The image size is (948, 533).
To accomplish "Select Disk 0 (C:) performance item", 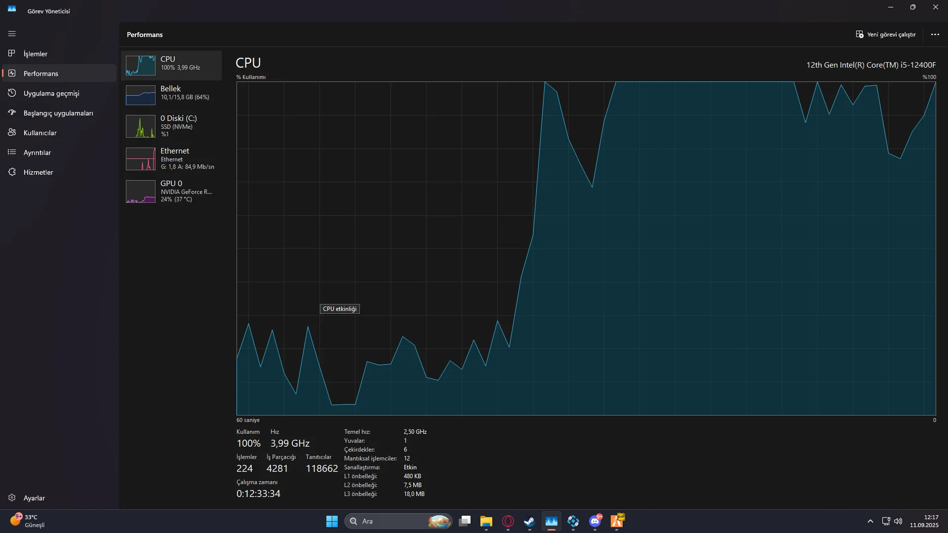I will coord(171,126).
